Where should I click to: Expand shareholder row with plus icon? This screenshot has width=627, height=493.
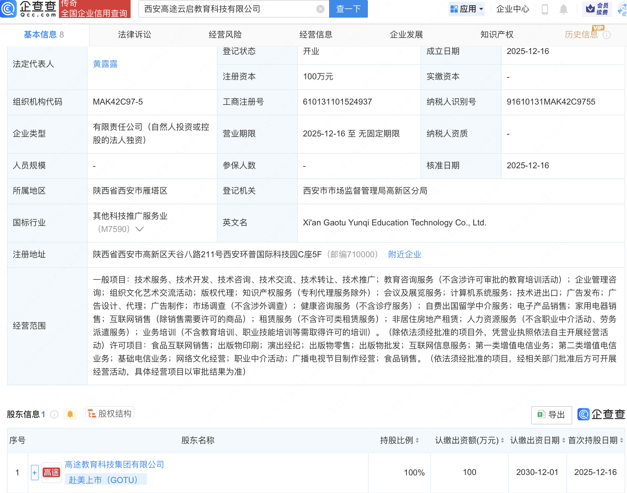pos(35,473)
